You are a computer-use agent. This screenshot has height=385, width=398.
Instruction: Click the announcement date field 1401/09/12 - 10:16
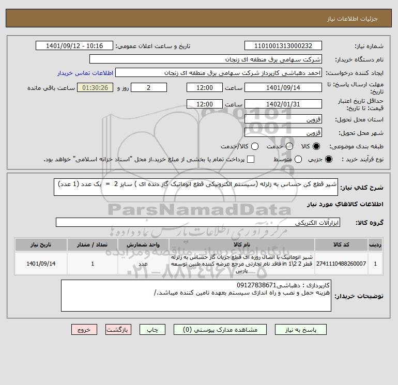(x=74, y=45)
